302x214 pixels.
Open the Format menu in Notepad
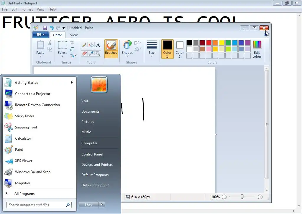[27, 9]
